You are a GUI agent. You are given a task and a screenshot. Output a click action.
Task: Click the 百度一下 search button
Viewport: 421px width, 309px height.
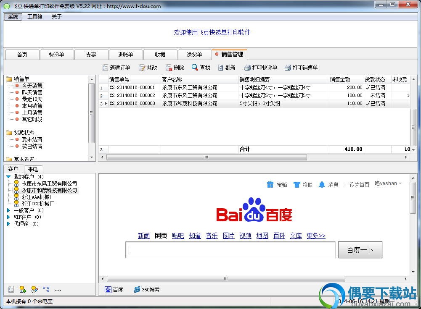click(360, 250)
